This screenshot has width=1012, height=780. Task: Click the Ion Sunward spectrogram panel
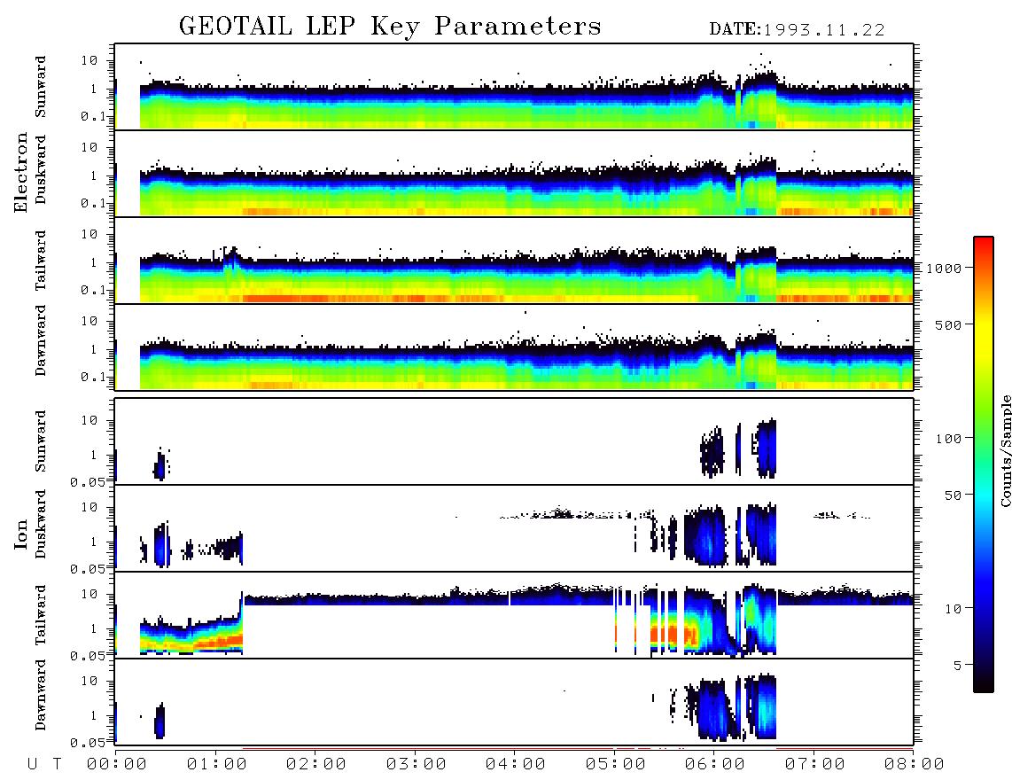point(514,441)
